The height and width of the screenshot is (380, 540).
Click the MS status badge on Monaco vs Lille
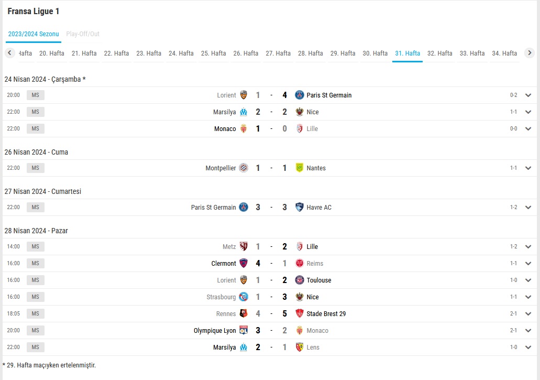coord(36,128)
